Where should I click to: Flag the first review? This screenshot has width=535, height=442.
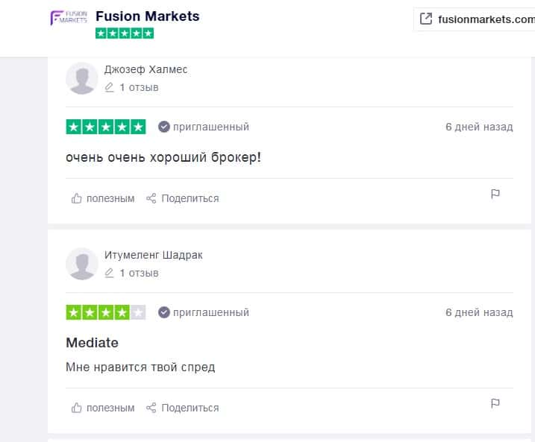coord(495,194)
